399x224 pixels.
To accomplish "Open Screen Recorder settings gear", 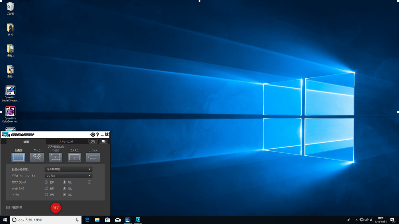I will click(x=93, y=134).
